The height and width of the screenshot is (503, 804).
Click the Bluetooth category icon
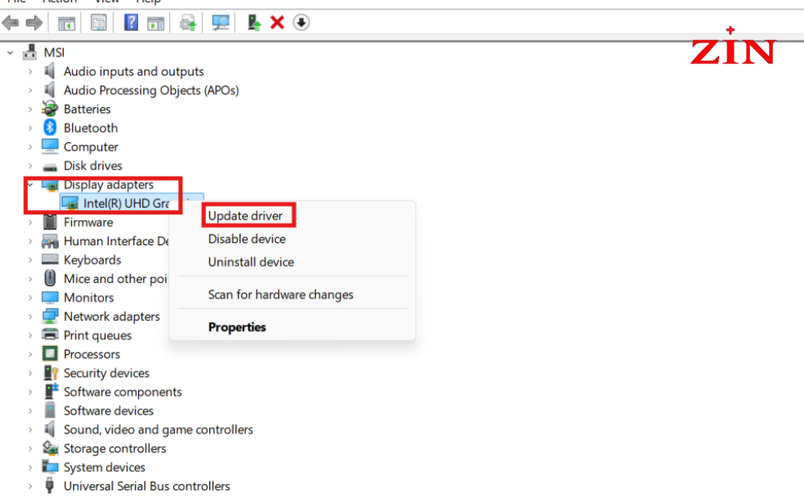click(50, 128)
